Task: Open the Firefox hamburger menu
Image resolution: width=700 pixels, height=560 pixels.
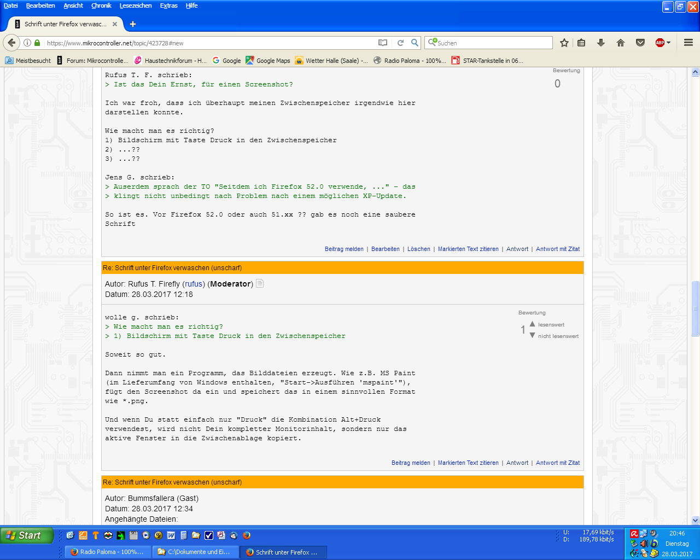Action: click(x=689, y=43)
